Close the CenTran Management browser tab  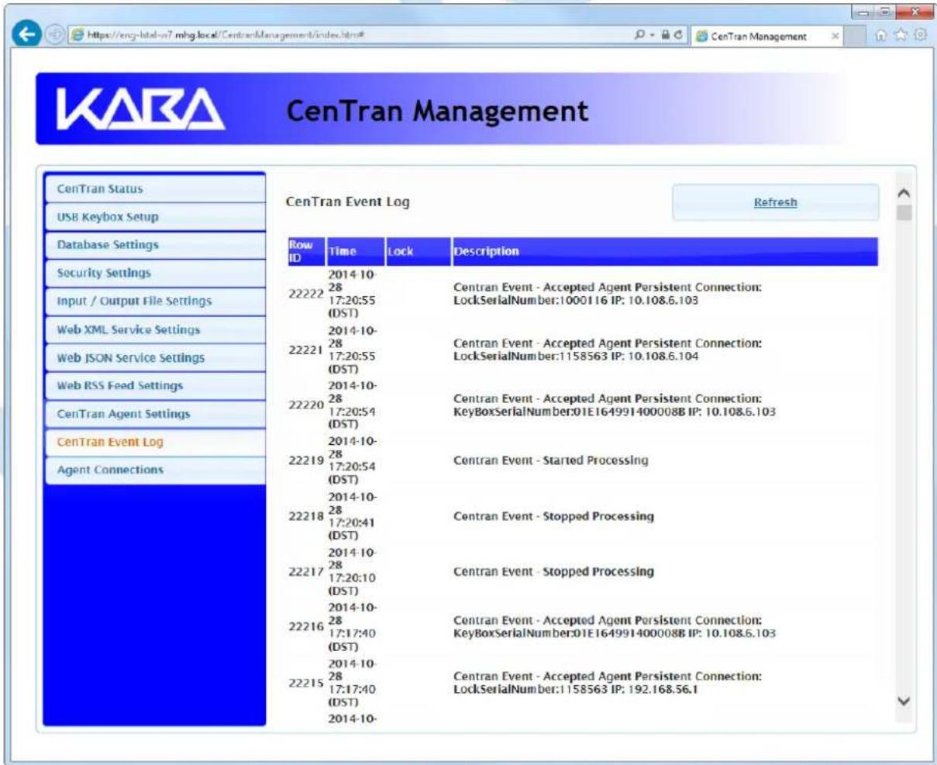[x=836, y=36]
